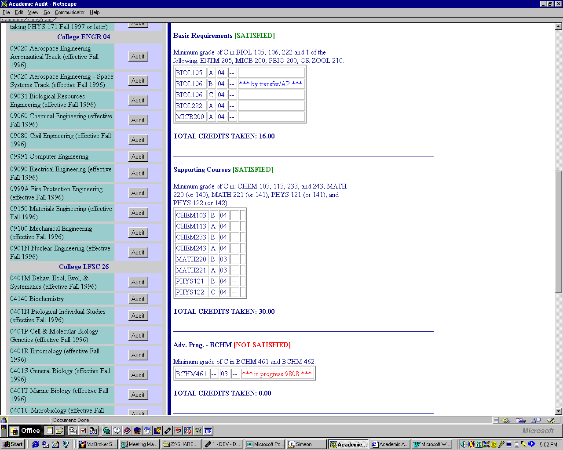Click New Task checkmark icon on Office bar

[83, 431]
